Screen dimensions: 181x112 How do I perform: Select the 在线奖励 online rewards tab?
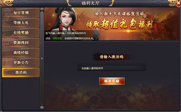(21, 32)
